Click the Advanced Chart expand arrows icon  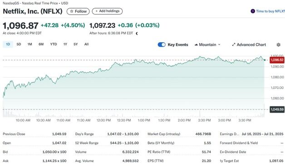pyautogui.click(x=234, y=45)
